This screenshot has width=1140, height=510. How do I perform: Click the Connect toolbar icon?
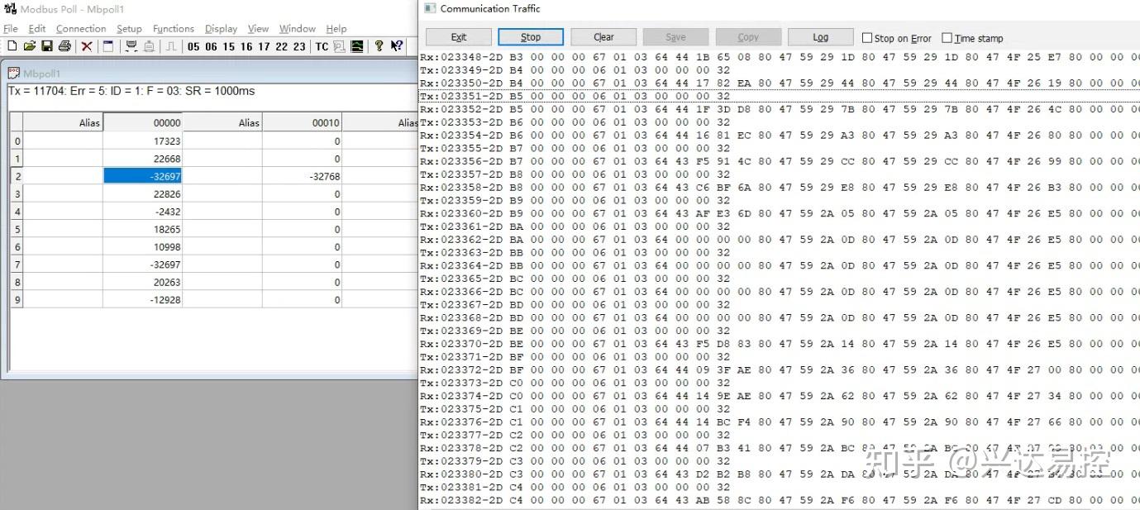[x=131, y=46]
